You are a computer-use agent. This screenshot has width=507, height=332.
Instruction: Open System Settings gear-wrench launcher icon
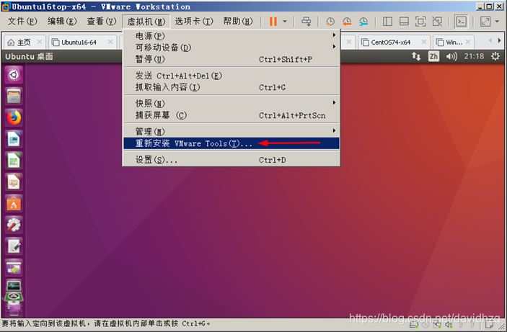[14, 225]
